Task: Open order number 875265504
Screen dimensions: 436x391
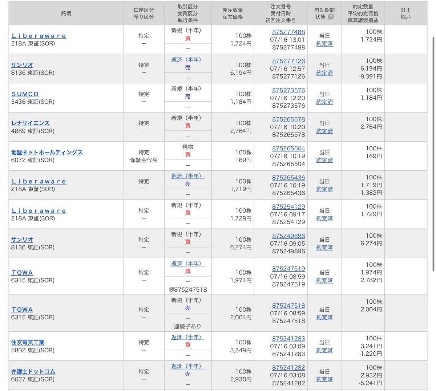Action: click(x=288, y=149)
